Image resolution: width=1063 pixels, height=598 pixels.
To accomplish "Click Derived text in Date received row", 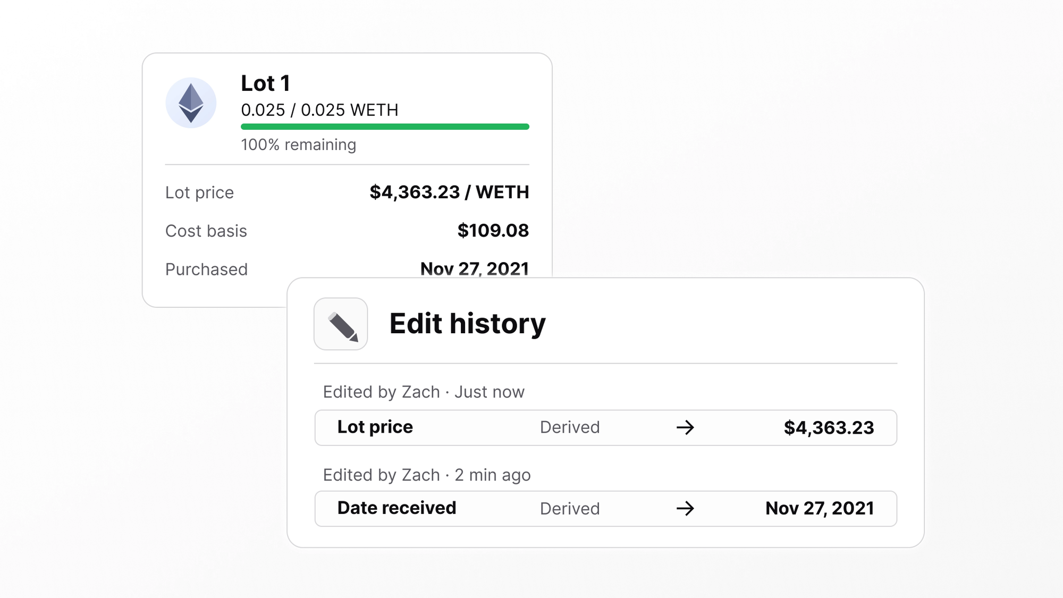I will [x=570, y=509].
